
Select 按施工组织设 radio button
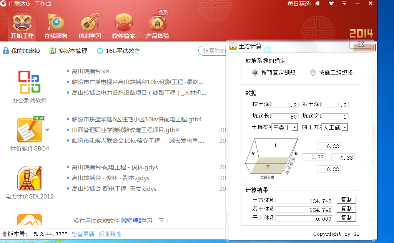(x=313, y=73)
